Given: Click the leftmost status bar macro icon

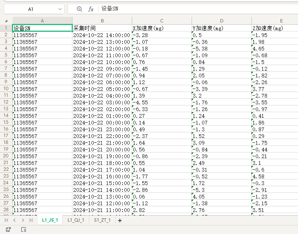Looking at the screenshot, I should [7, 230].
